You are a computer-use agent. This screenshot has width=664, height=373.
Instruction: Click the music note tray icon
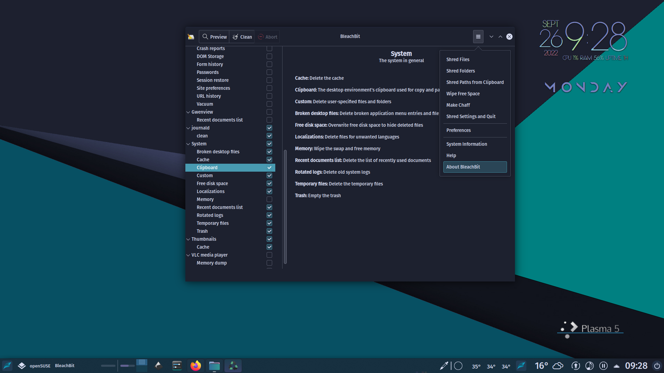coord(590,366)
